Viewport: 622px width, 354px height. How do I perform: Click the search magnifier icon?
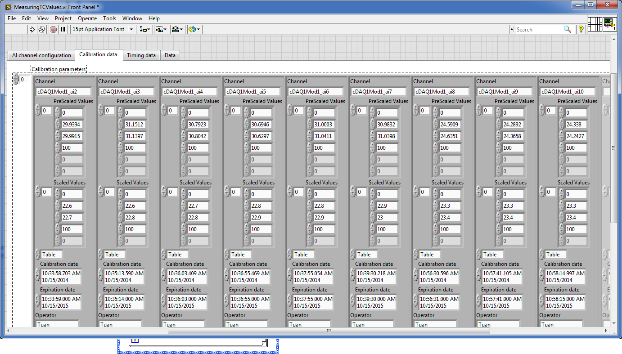[x=568, y=29]
